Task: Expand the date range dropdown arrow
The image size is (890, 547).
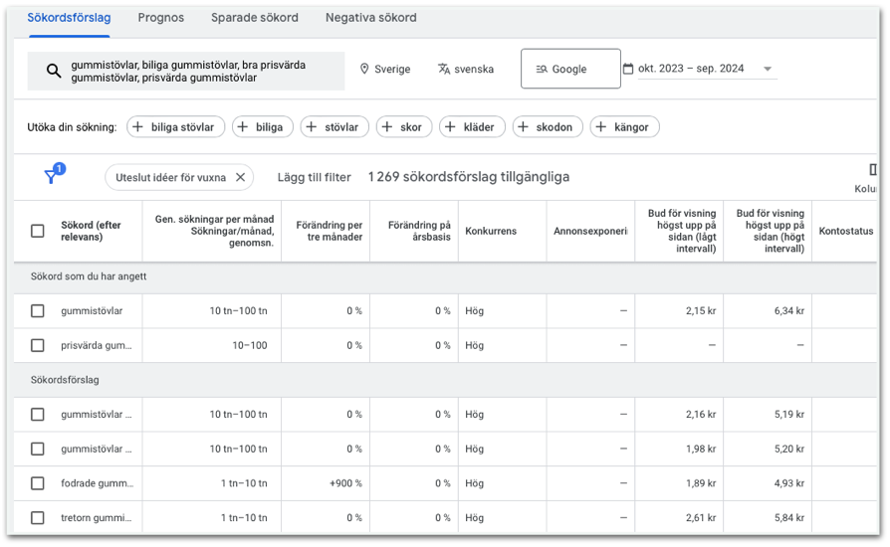Action: (x=768, y=69)
